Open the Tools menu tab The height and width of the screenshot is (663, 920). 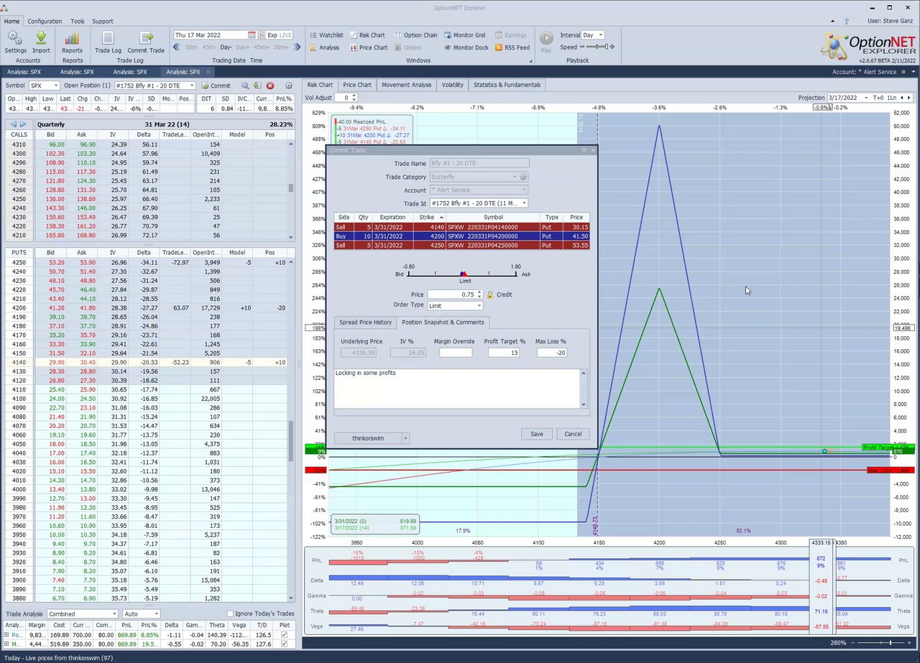click(77, 21)
